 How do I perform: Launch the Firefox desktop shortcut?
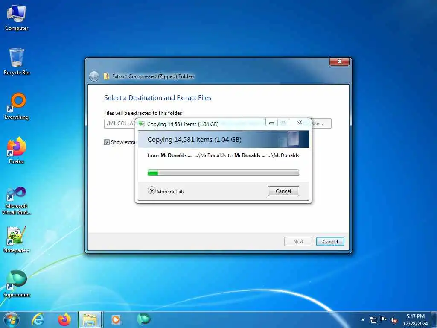pyautogui.click(x=17, y=150)
